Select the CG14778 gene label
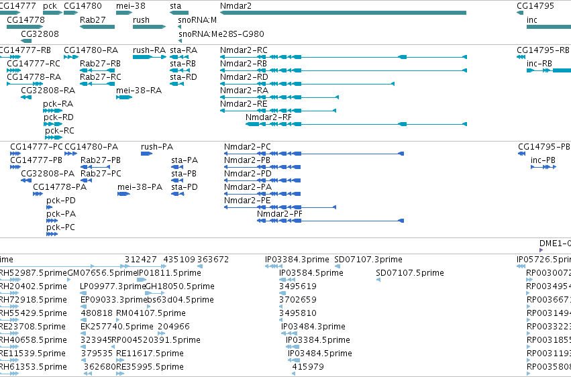Screen dimensions: 571x377 tap(26, 19)
